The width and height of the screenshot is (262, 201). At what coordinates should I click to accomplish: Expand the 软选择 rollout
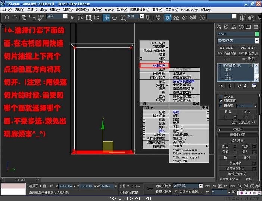pos(238,129)
